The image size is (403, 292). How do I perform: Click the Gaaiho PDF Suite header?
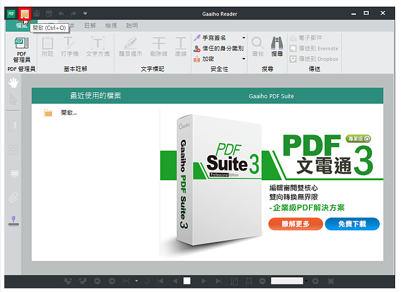tap(271, 96)
